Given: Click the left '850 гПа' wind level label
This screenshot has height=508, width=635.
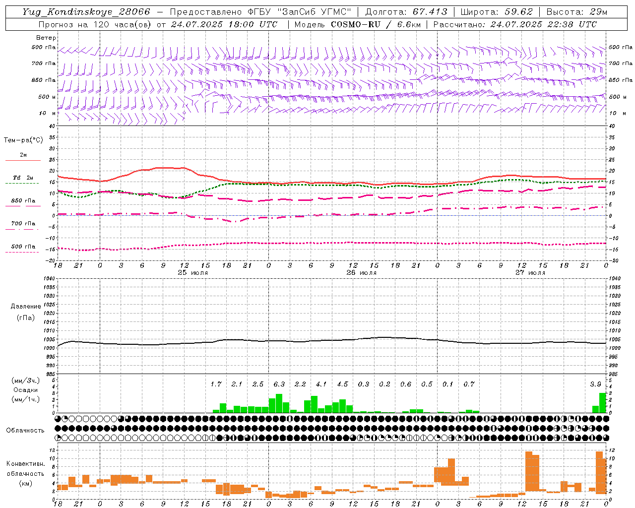Looking at the screenshot, I should 44,80.
